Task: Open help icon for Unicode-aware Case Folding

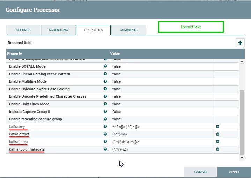Action: tap(105, 89)
